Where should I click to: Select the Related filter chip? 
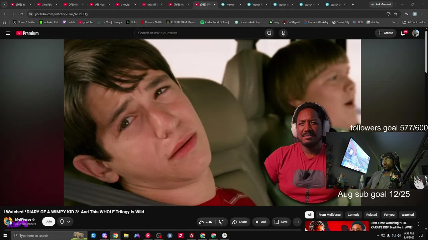click(371, 215)
